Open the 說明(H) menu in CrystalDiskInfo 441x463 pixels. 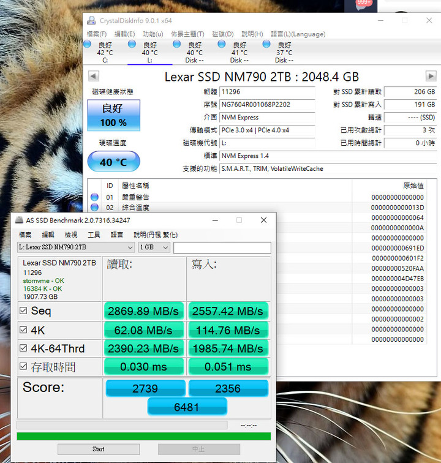[252, 34]
